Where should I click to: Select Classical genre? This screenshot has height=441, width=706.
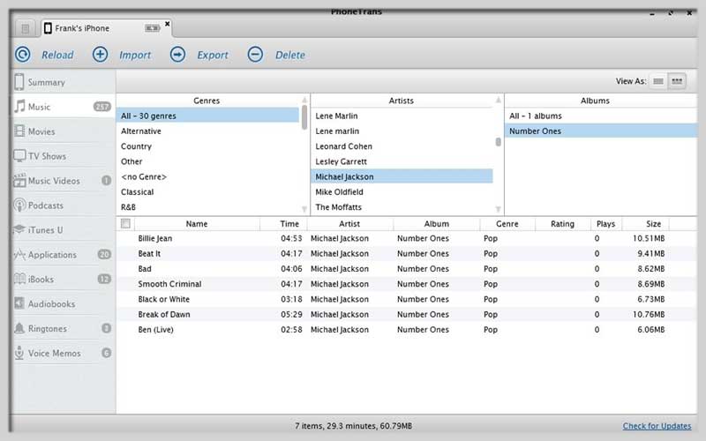[x=207, y=191]
